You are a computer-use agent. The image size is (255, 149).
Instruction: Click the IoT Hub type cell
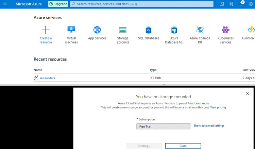pyautogui.click(x=155, y=78)
